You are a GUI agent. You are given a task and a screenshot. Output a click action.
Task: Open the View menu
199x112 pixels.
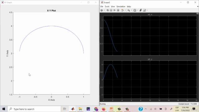tap(113, 7)
